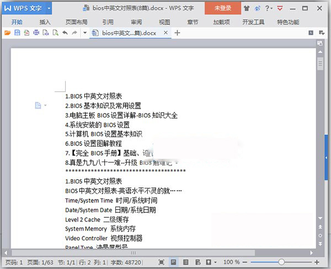Open the 加载项 ribbon tab
331x269 pixels.
click(x=221, y=22)
